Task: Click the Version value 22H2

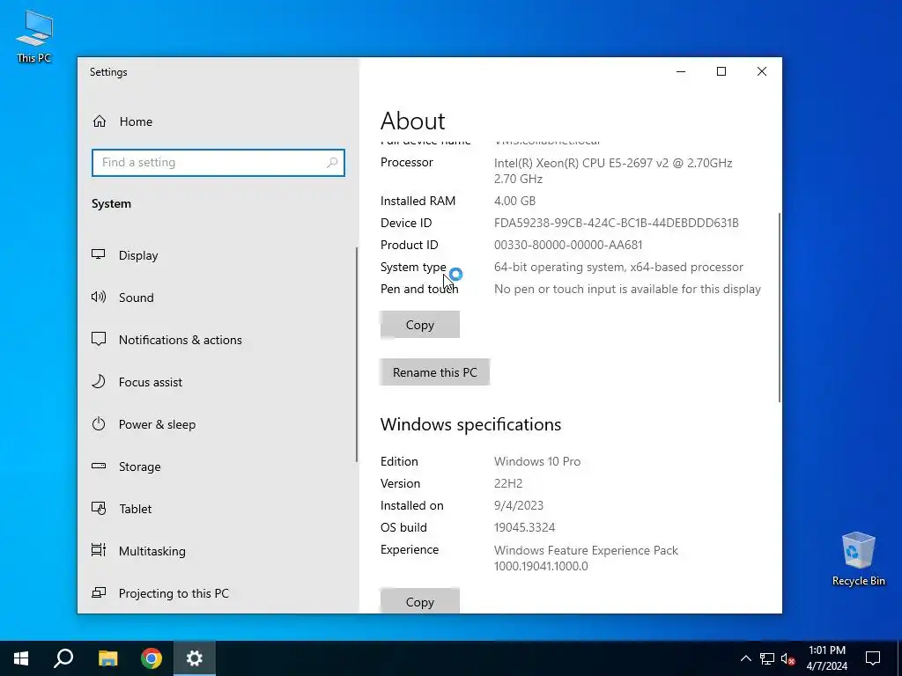Action: [x=508, y=483]
